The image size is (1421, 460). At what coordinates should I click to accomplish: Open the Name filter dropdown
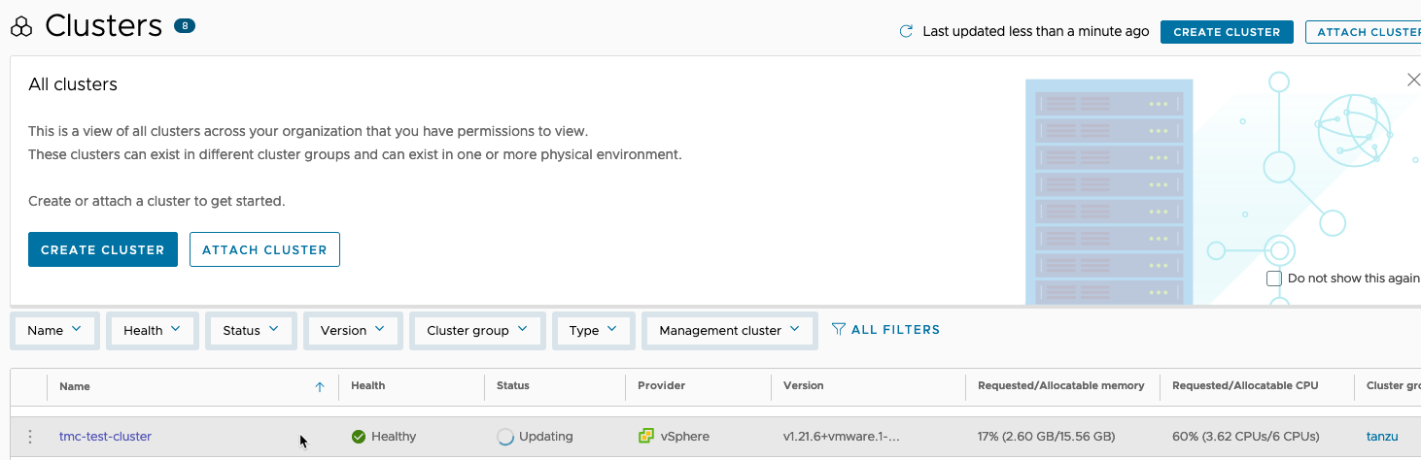[53, 330]
